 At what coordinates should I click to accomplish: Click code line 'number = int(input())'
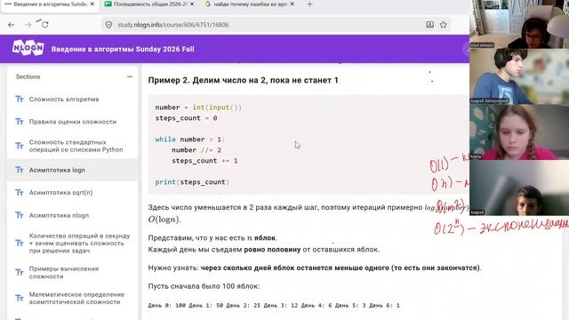pos(198,108)
